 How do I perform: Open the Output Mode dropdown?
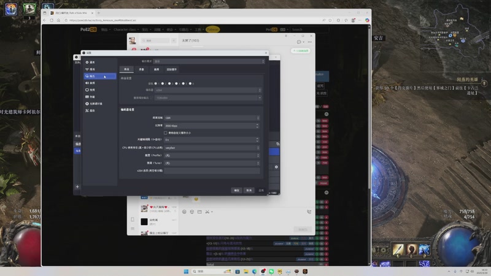(209, 61)
